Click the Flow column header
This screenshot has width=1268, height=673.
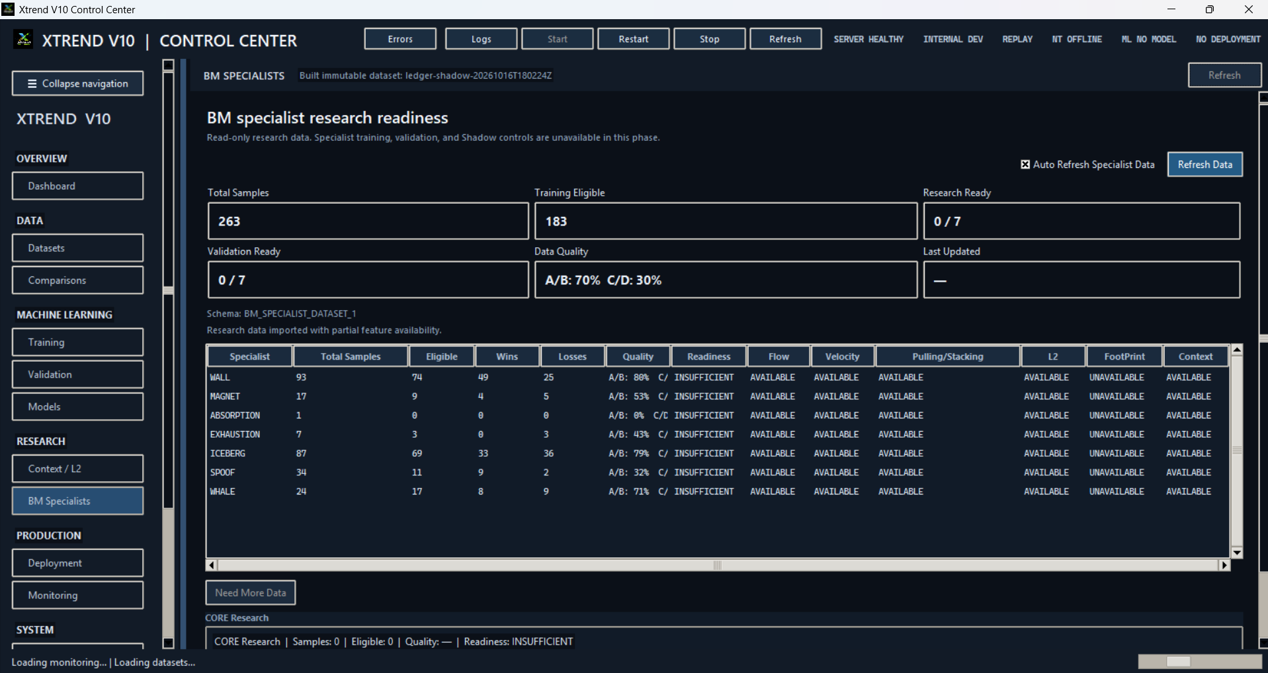tap(779, 356)
